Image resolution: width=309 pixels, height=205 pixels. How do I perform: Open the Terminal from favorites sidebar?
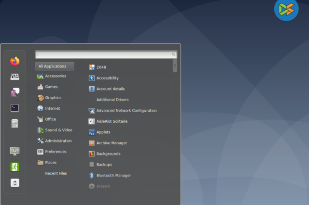coord(14,108)
